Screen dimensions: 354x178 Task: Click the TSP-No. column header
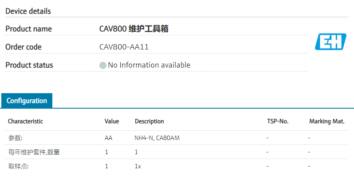pos(278,121)
